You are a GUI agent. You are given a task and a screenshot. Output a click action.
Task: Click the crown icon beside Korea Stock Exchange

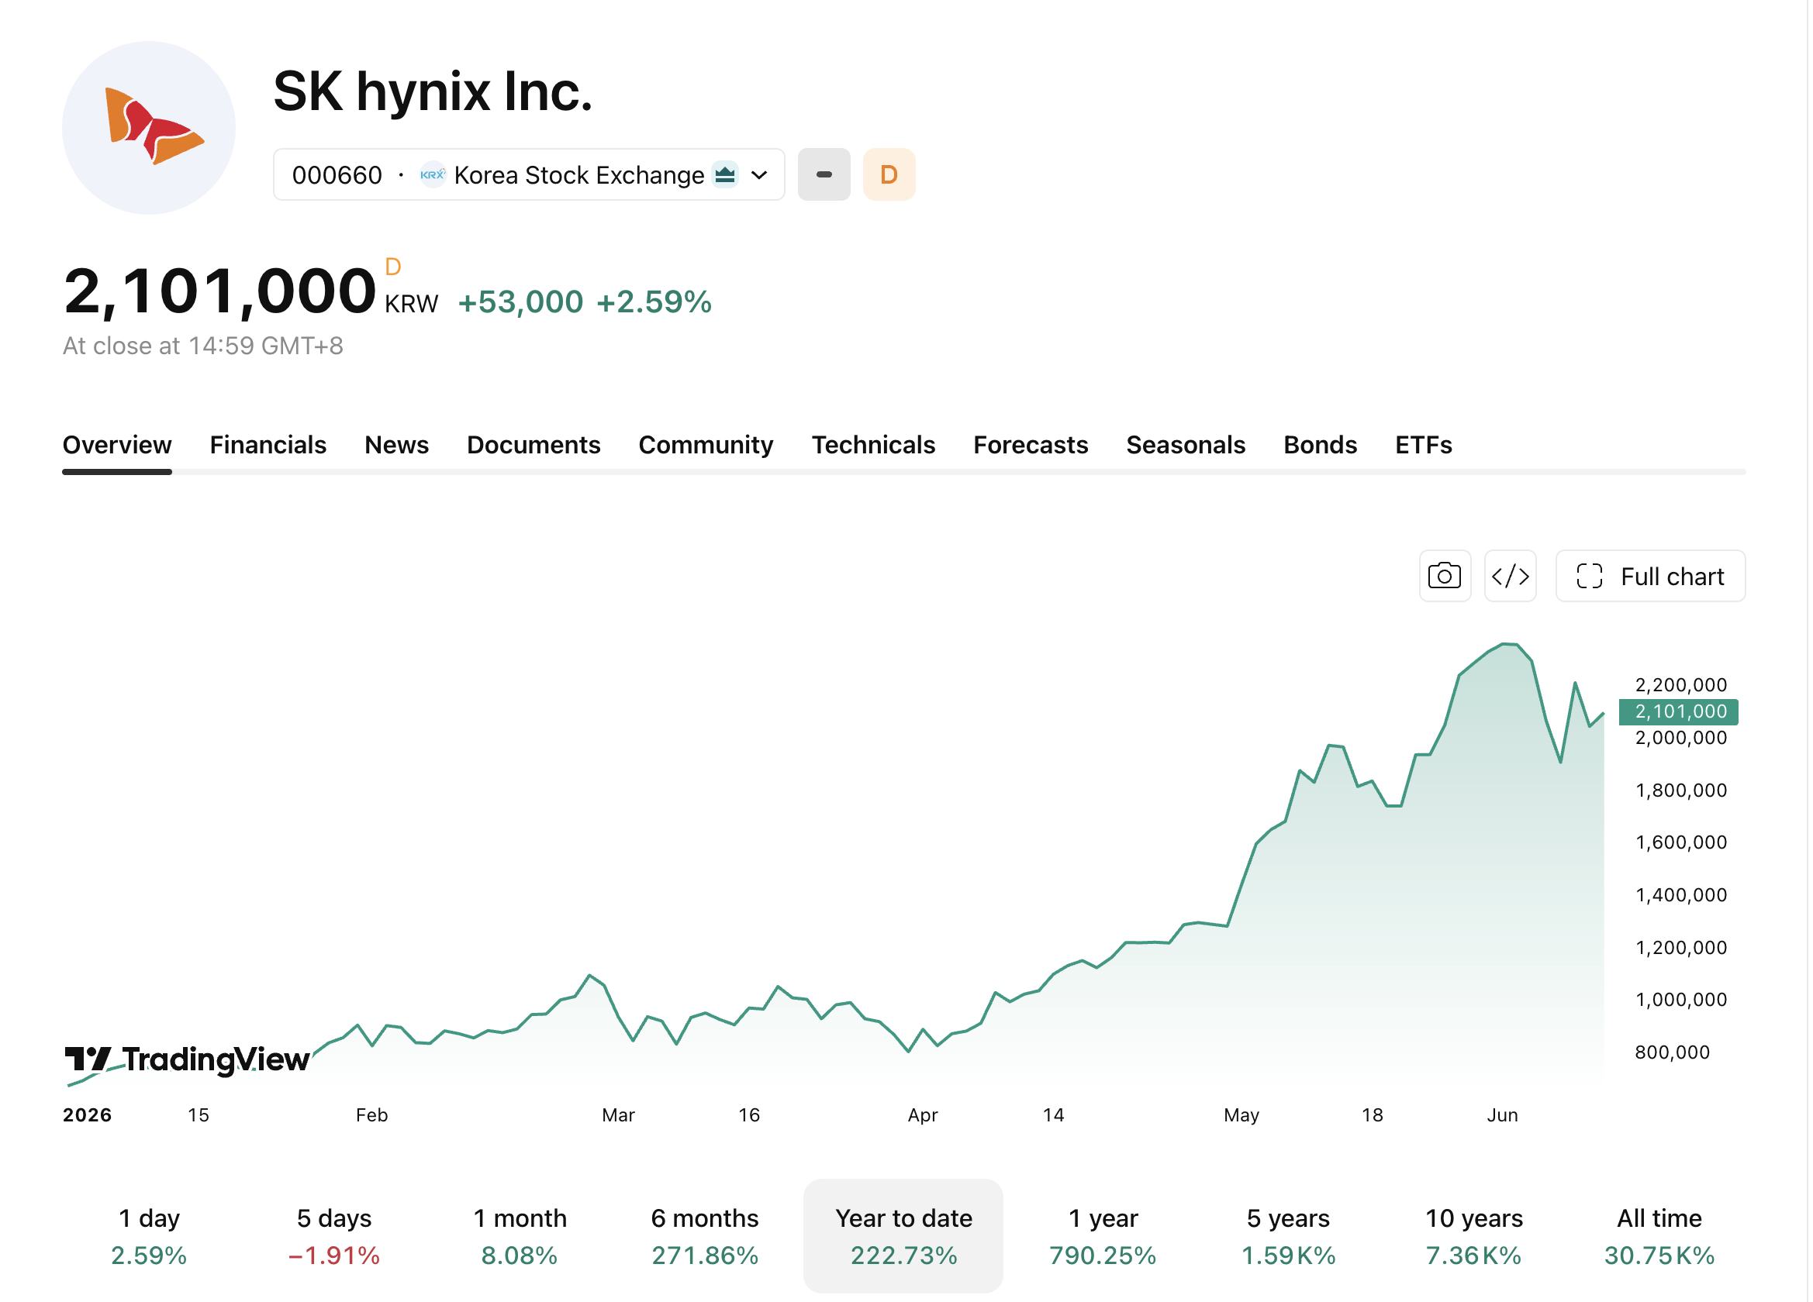(x=725, y=174)
